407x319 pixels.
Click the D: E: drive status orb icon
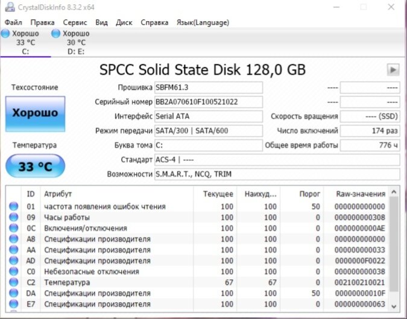click(55, 34)
